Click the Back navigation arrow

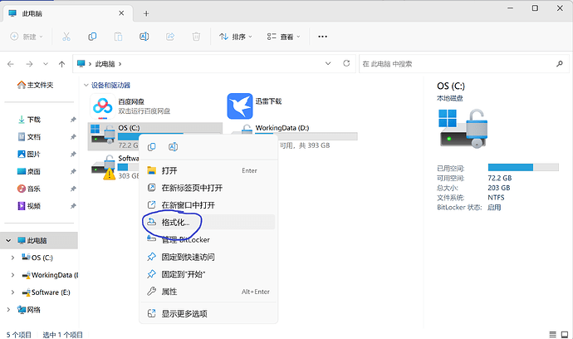click(11, 64)
